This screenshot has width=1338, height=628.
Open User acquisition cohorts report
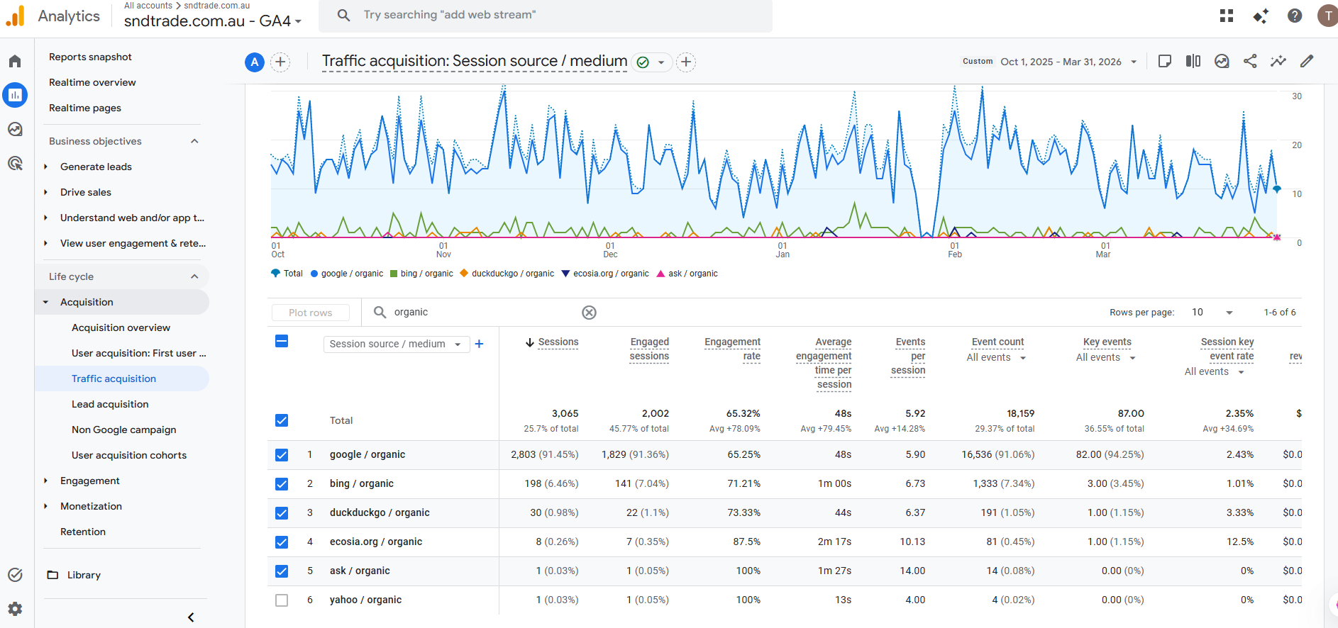pyautogui.click(x=129, y=455)
